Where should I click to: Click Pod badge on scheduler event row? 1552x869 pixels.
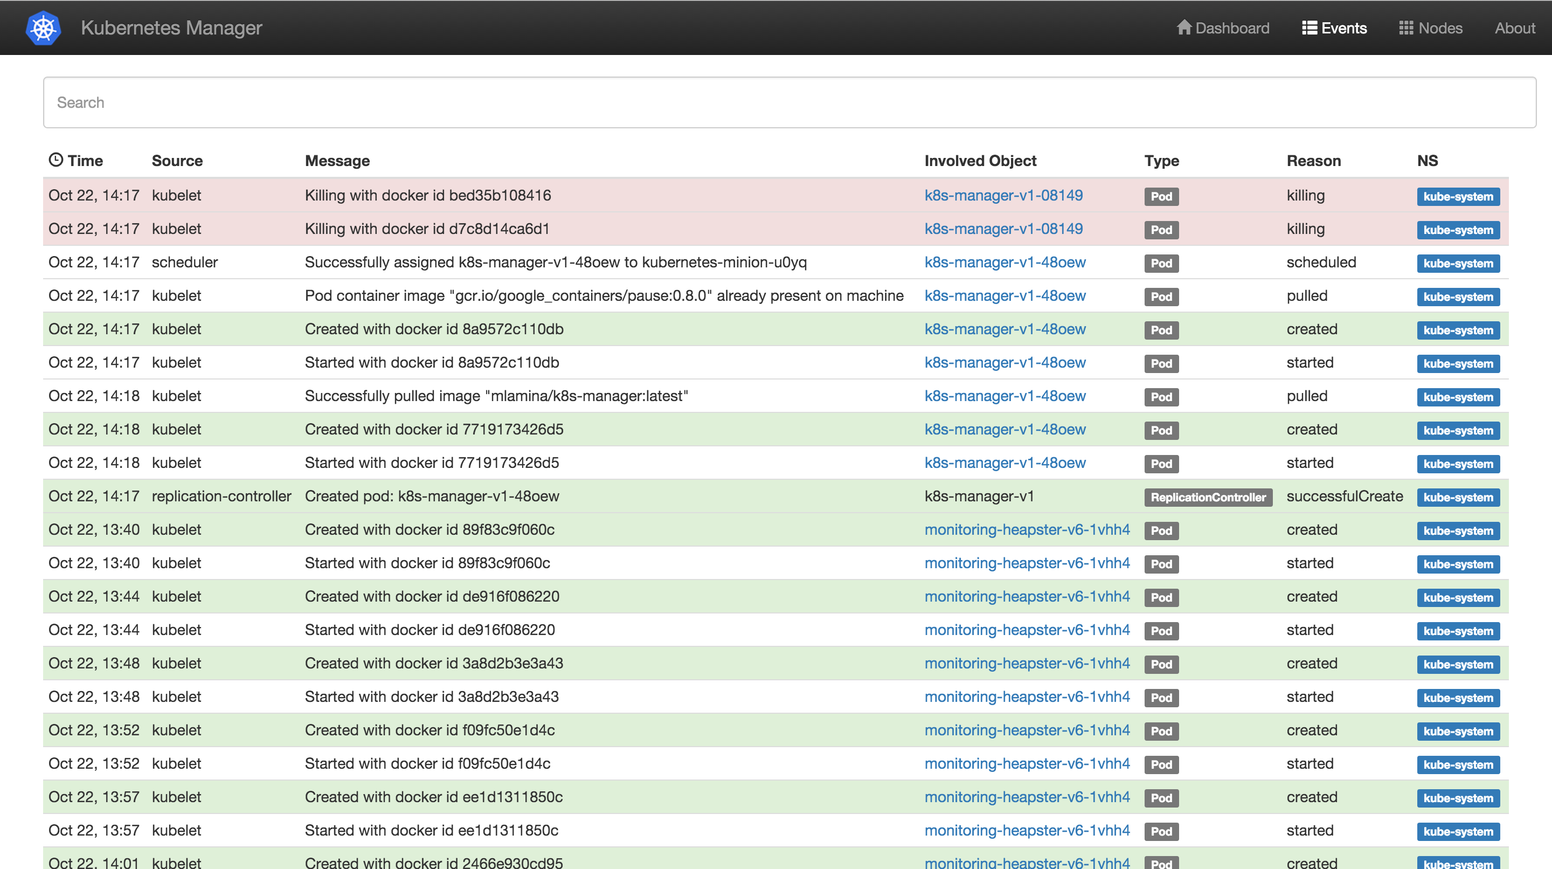[x=1161, y=264]
